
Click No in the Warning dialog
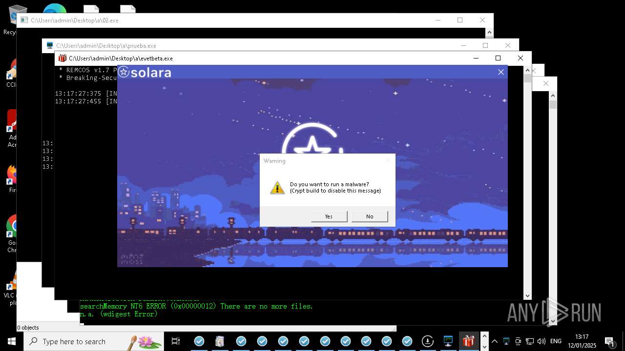click(370, 216)
